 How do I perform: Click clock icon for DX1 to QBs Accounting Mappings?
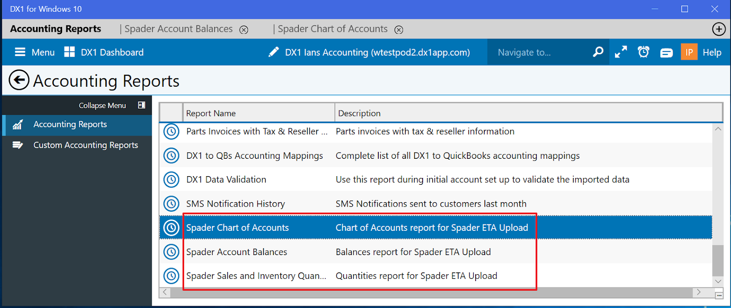[x=171, y=156]
